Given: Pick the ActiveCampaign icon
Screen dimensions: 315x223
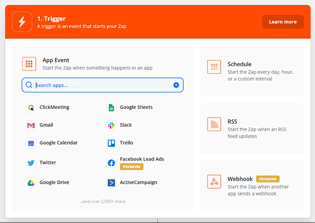Looking at the screenshot, I should tap(111, 182).
